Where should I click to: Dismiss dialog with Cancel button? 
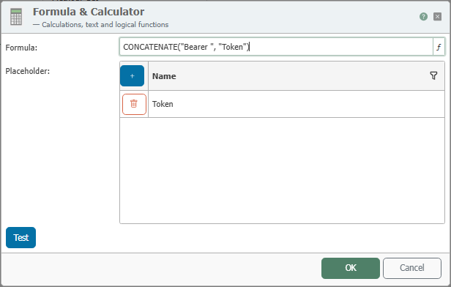coord(412,268)
